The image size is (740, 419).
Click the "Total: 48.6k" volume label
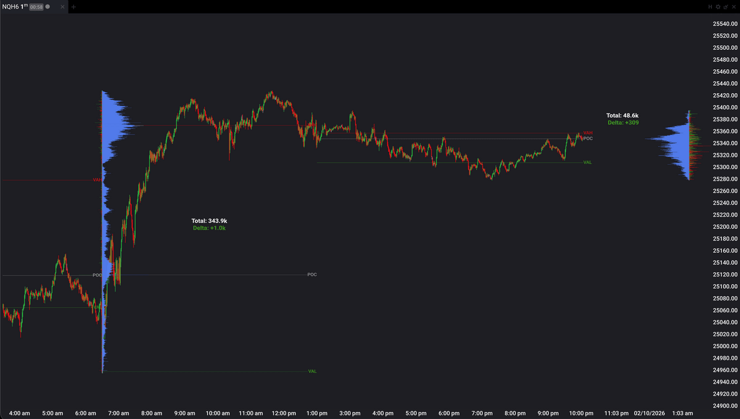coord(622,115)
